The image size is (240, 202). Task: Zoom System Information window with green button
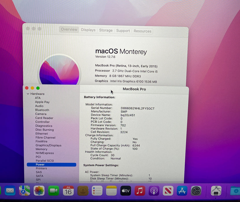(x=38, y=88)
